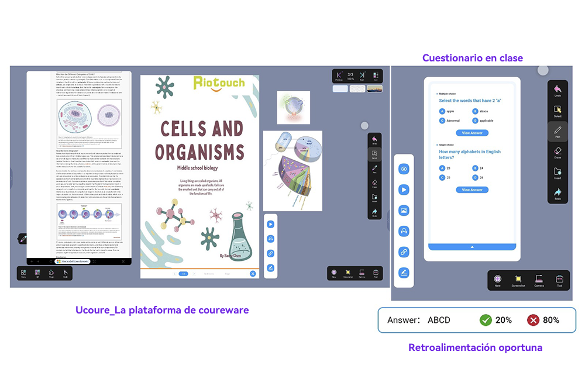Image resolution: width=585 pixels, height=386 pixels.
Task: Go to previous courseware slide with the left chevron
Action: 174,274
